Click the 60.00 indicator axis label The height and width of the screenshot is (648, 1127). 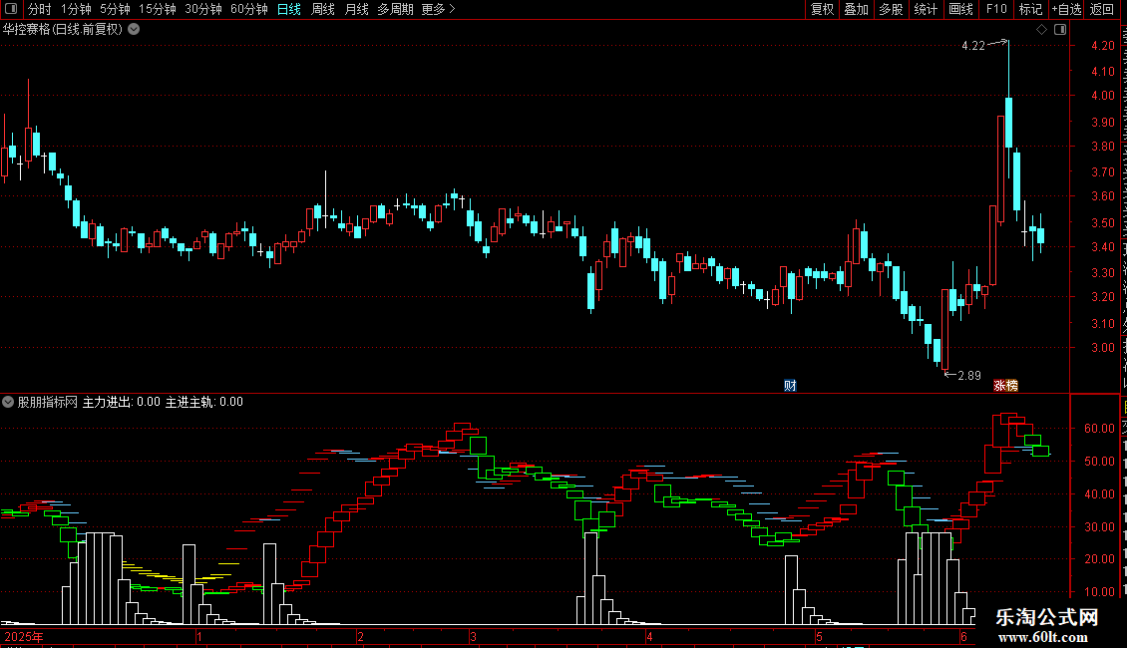click(1099, 428)
